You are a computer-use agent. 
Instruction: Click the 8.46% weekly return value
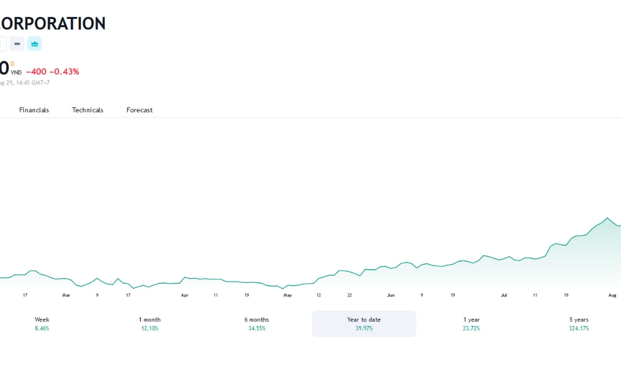pos(42,328)
